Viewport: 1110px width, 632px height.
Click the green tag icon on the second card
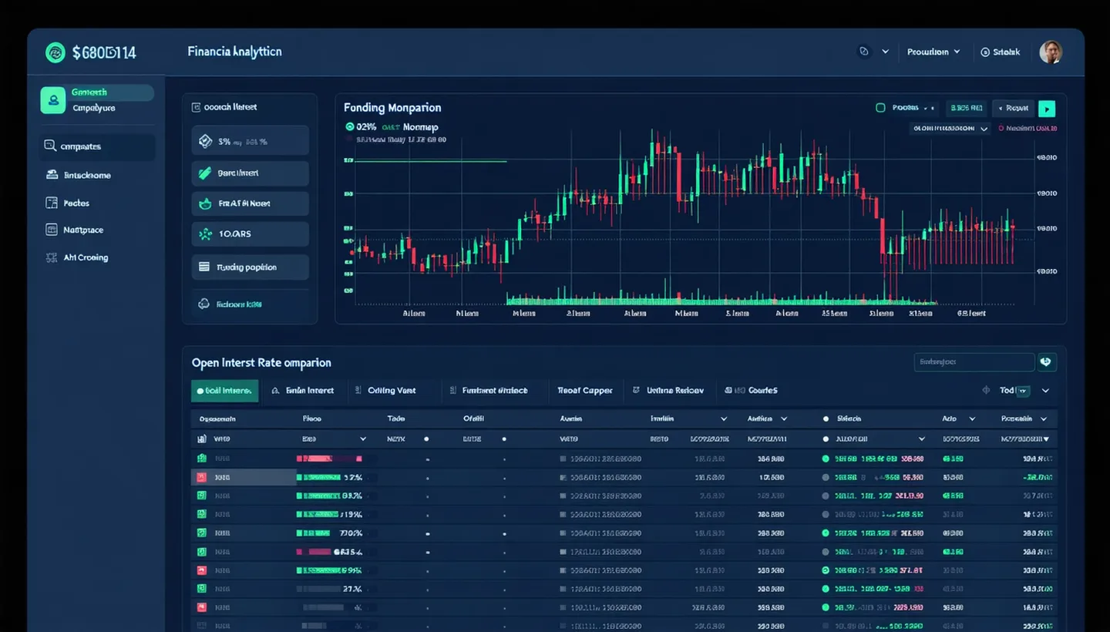pyautogui.click(x=204, y=173)
